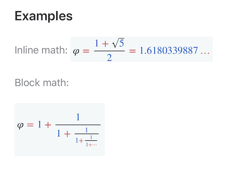Click the "Block math:" label
Viewport: 250px width, 169px height.
click(42, 83)
